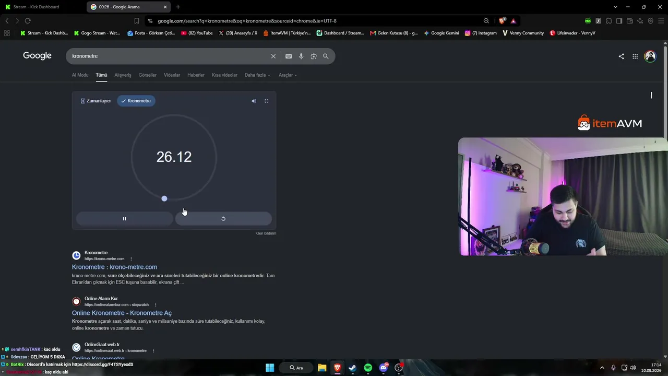Click the Geri bildirim feedback link
The height and width of the screenshot is (376, 668).
[266, 233]
